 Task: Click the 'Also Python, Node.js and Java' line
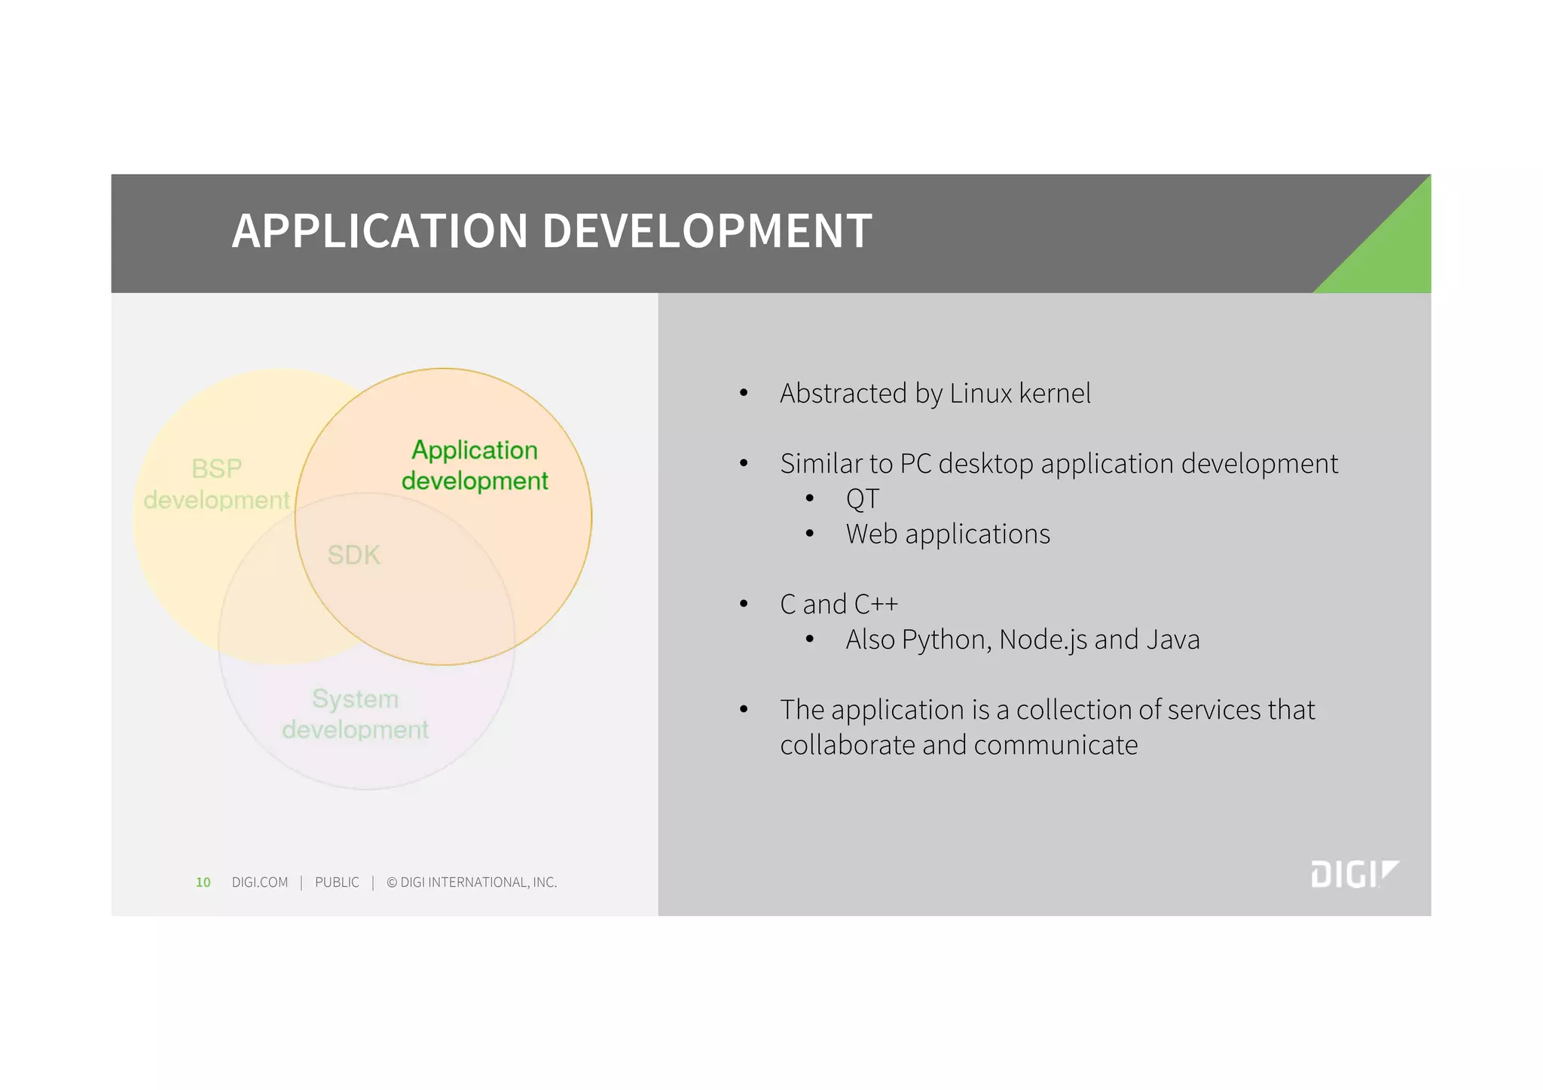(x=1022, y=640)
